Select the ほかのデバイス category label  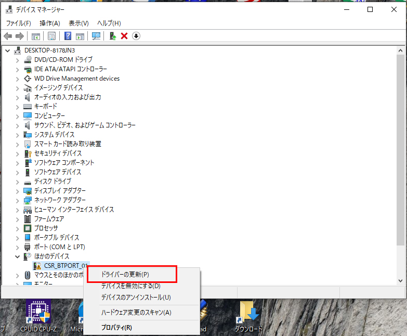[52, 256]
